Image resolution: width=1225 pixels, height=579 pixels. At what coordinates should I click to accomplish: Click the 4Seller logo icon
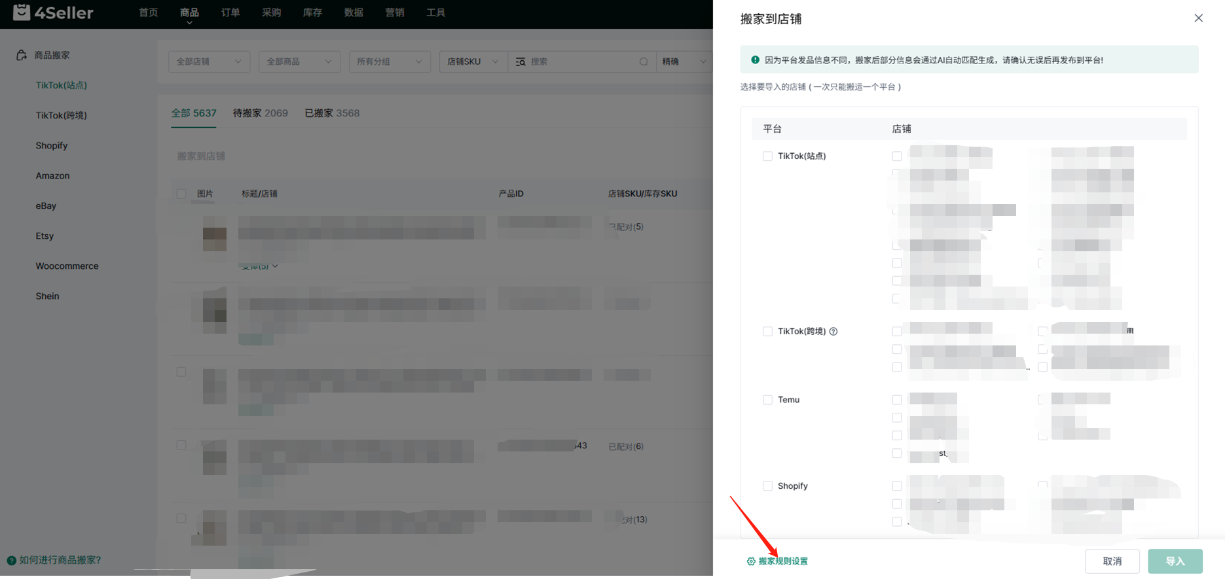(x=22, y=12)
